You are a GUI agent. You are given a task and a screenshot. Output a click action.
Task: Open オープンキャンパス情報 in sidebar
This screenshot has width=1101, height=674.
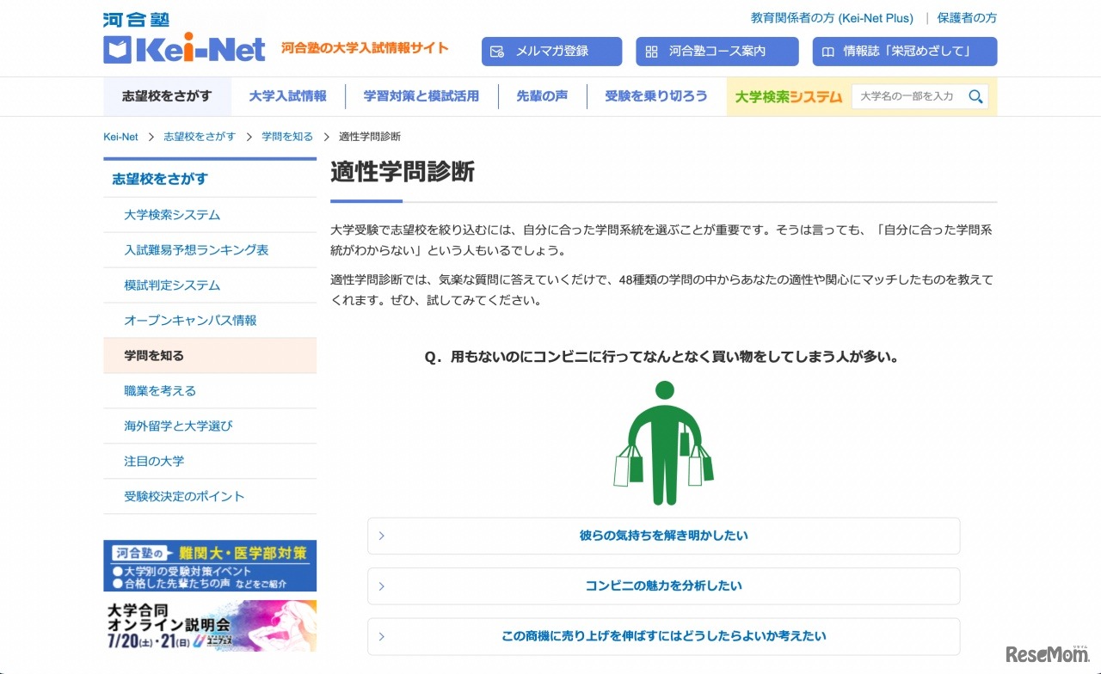[x=210, y=321]
